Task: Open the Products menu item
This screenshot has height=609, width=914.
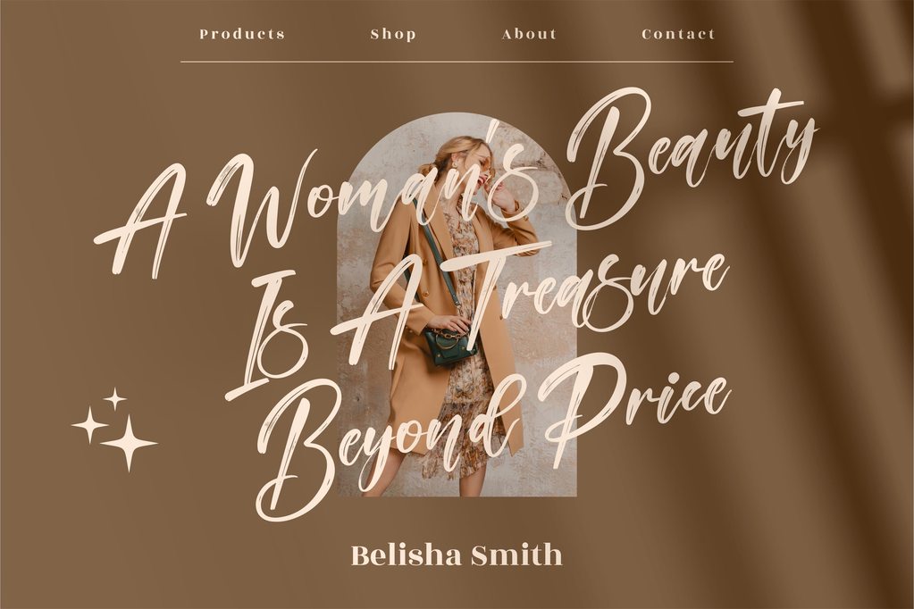Action: pos(242,35)
